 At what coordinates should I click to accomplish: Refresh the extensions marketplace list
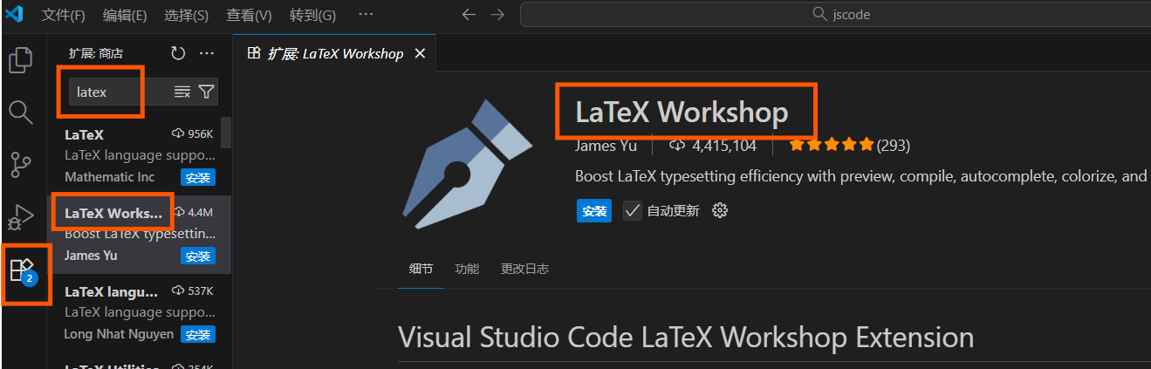[x=178, y=53]
